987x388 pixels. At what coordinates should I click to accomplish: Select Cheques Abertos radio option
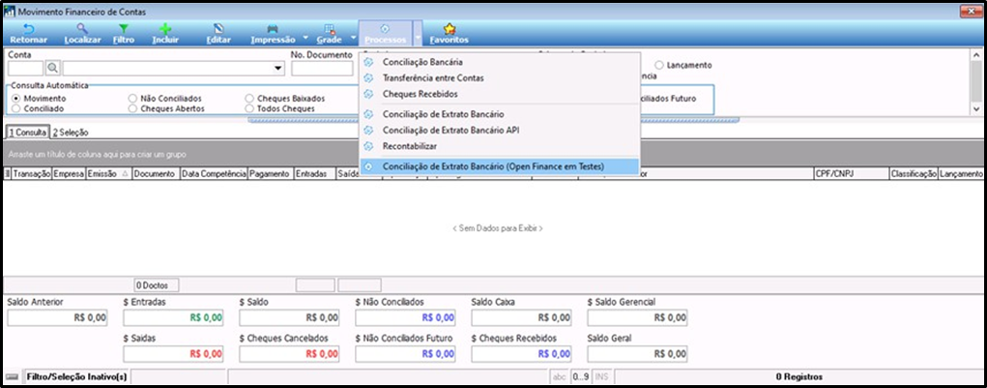(132, 109)
